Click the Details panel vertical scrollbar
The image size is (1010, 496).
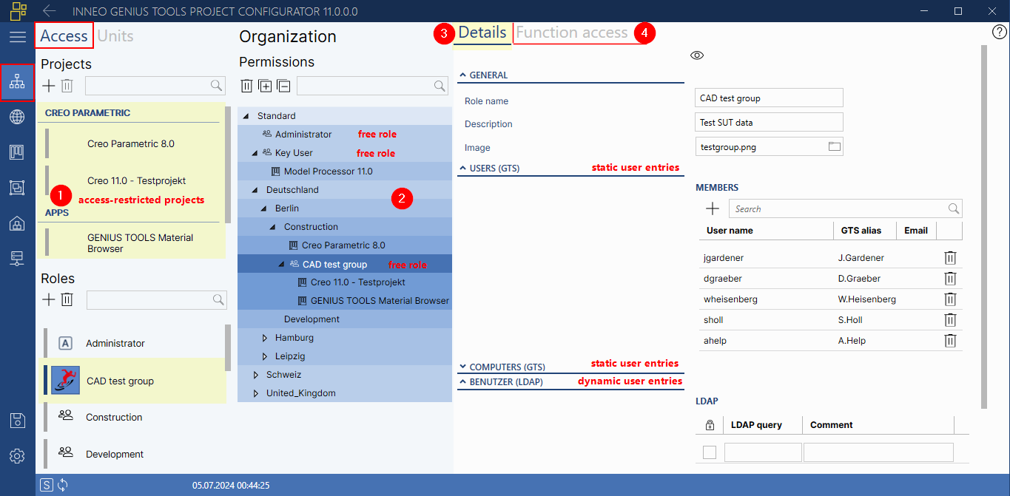pyautogui.click(x=983, y=226)
